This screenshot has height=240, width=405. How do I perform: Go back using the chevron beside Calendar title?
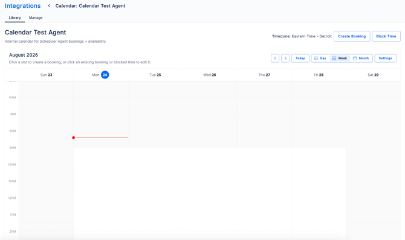click(x=49, y=5)
